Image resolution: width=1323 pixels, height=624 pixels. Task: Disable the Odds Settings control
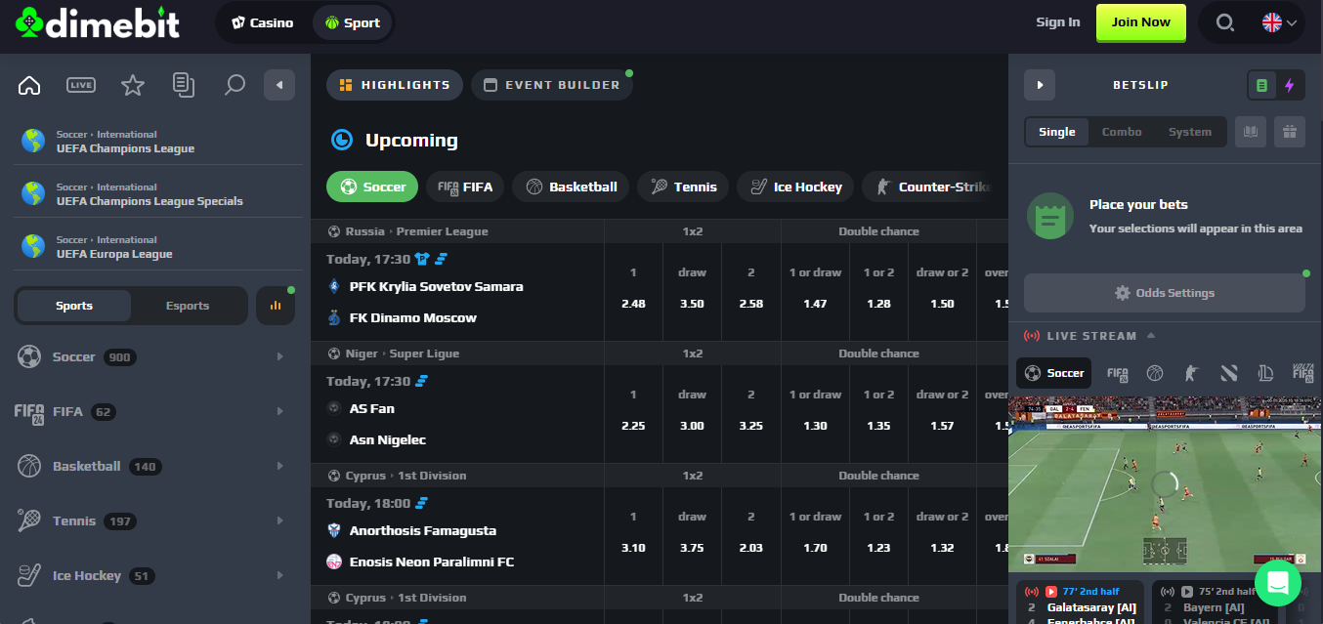(x=1164, y=292)
